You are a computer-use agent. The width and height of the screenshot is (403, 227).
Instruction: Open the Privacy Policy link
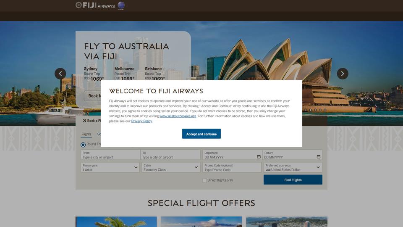[x=141, y=121]
